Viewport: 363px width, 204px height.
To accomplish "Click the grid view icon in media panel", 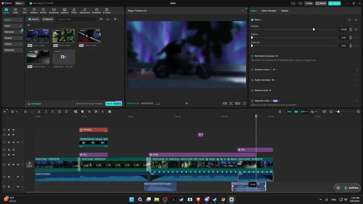I will click(101, 19).
